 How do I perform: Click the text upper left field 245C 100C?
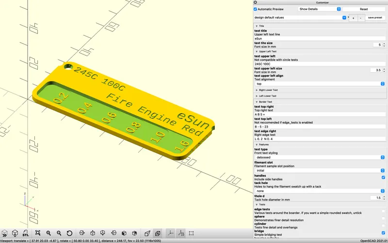(x=320, y=64)
